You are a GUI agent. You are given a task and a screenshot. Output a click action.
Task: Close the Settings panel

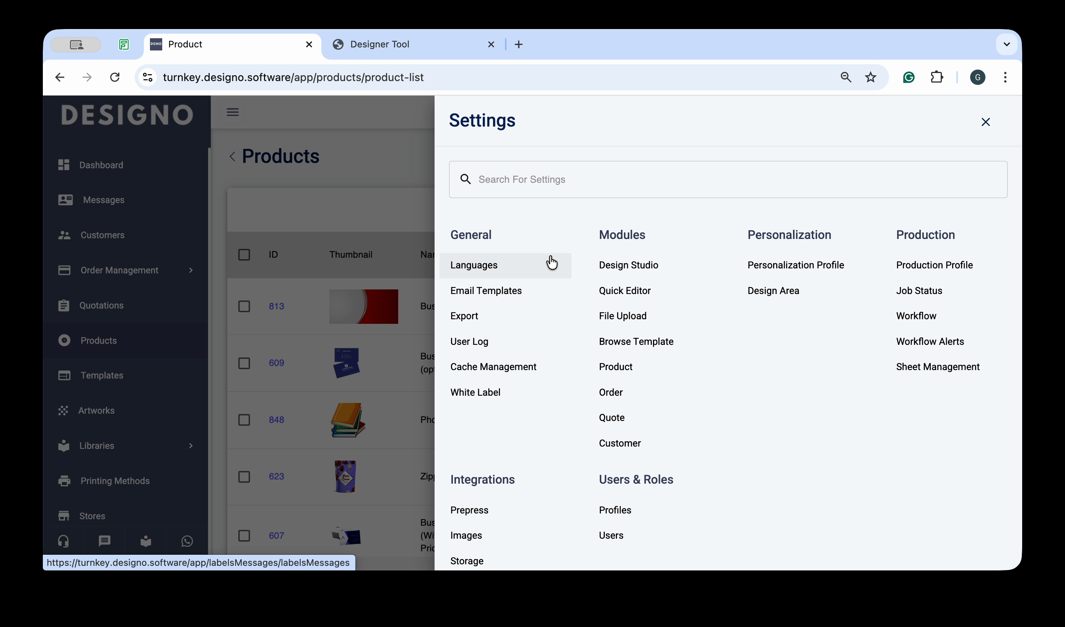coord(985,122)
